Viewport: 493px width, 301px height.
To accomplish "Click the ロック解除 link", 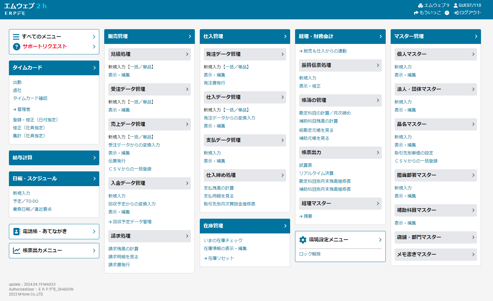I will click(310, 254).
